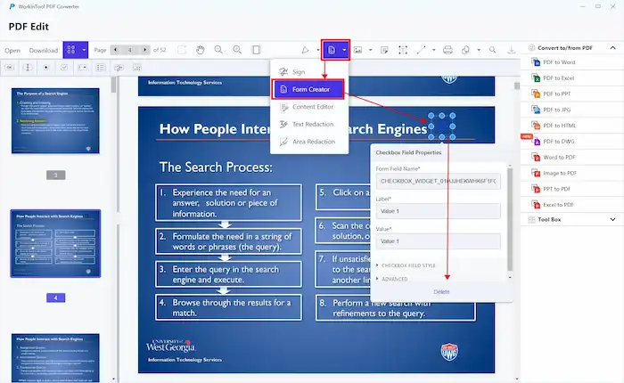Click the Label input field
The height and width of the screenshot is (383, 624).
[439, 211]
